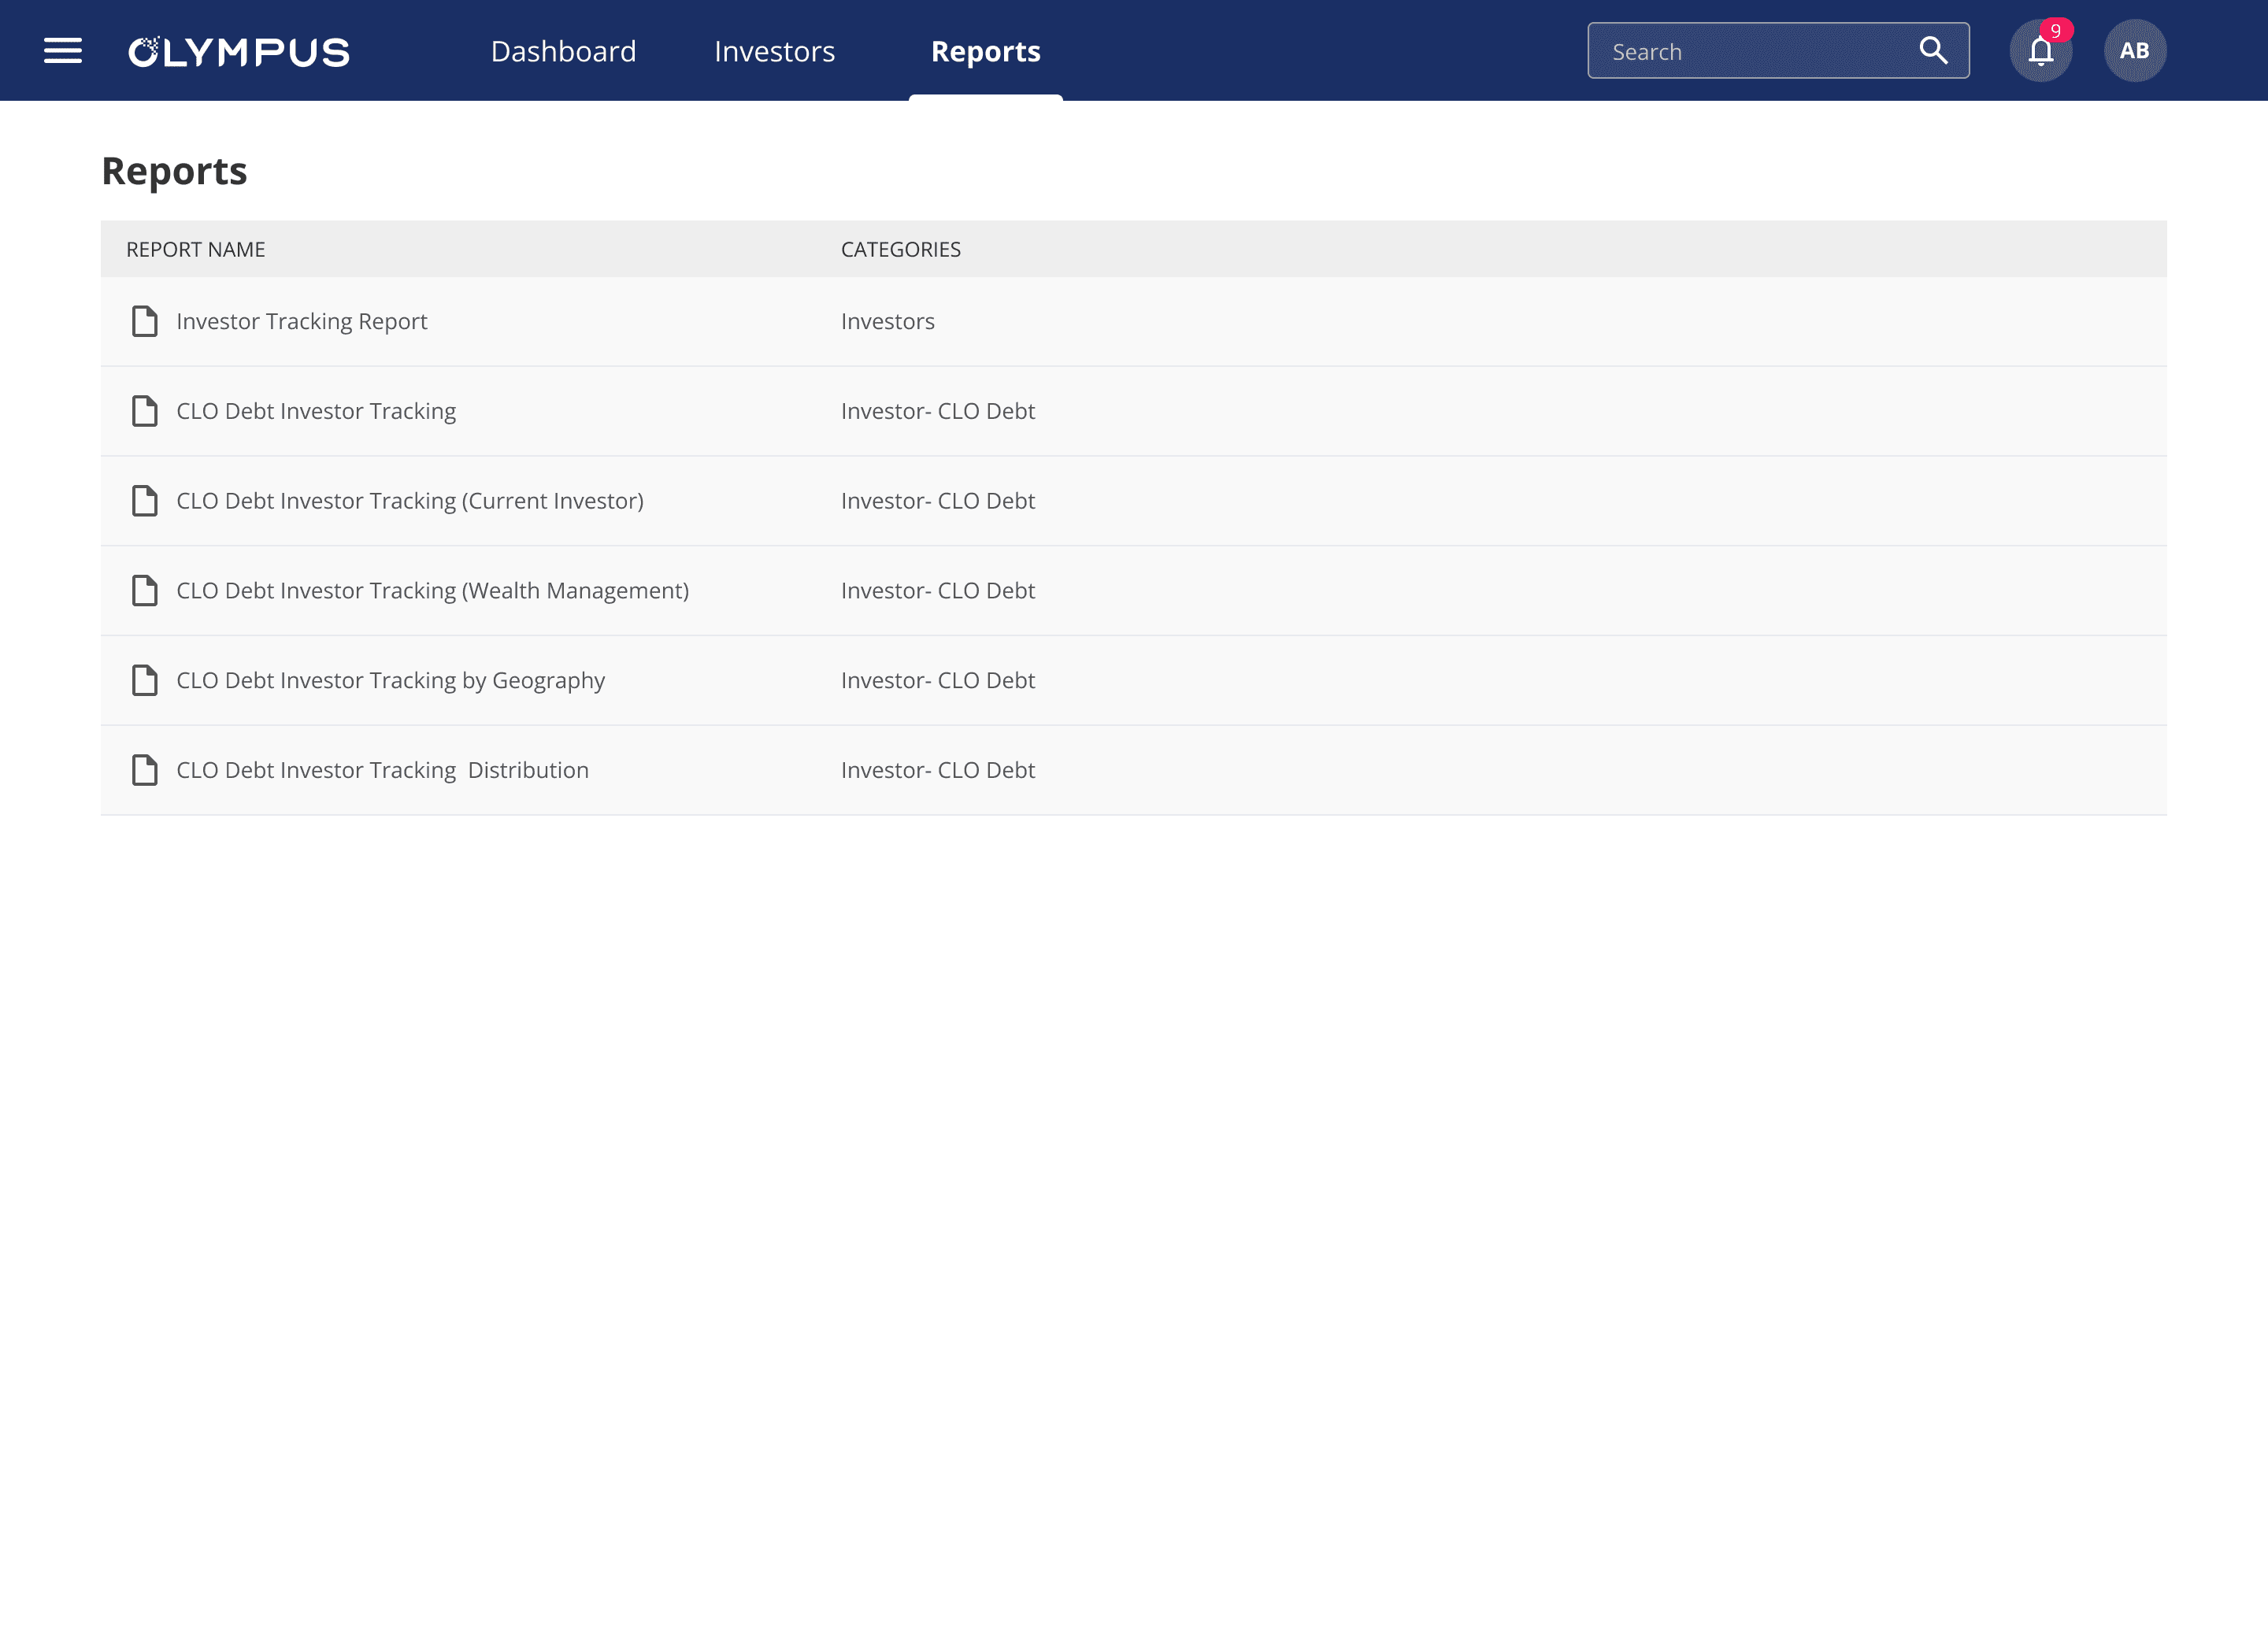
Task: Click the CATEGORIES column header
Action: (900, 250)
